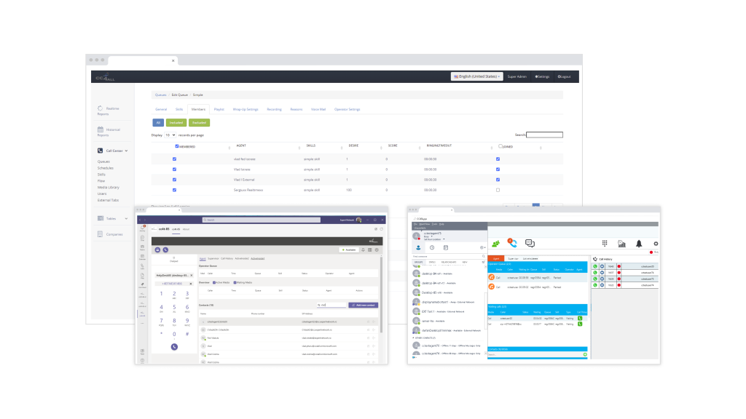Expand the Call Center sidebar section

[126, 151]
